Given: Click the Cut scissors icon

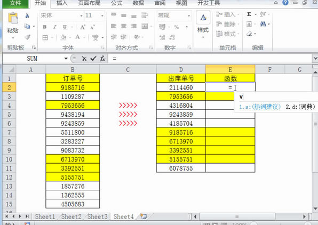Looking at the screenshot, I should (x=27, y=15).
